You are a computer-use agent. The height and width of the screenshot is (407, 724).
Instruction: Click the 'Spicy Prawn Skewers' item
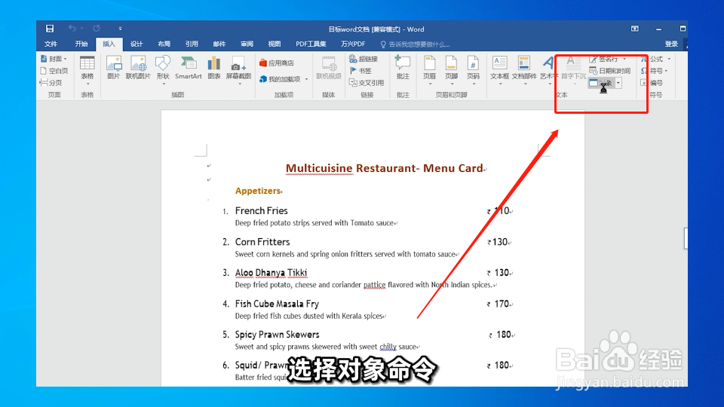pos(277,335)
